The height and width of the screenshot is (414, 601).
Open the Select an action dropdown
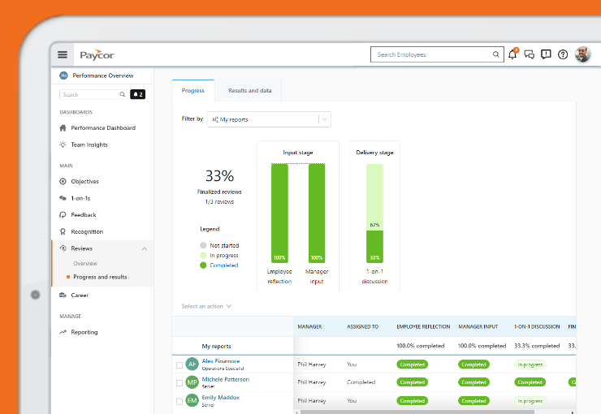(206, 306)
